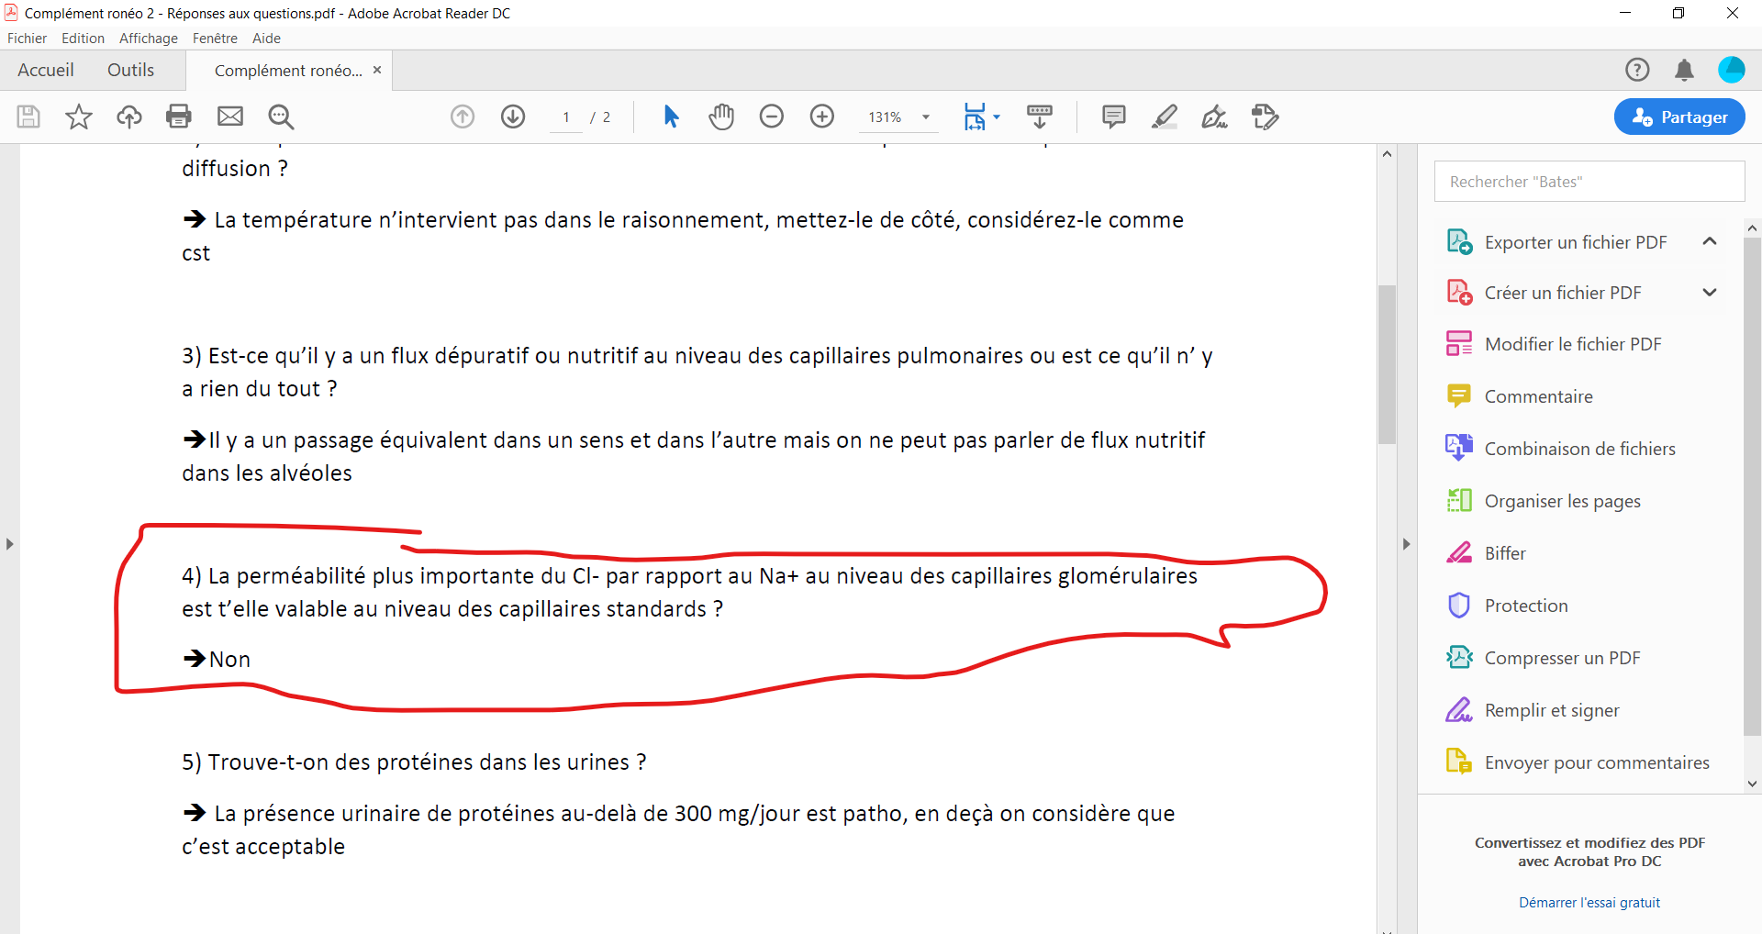This screenshot has height=934, width=1762.
Task: Select the Hand pan tool
Action: click(x=721, y=117)
